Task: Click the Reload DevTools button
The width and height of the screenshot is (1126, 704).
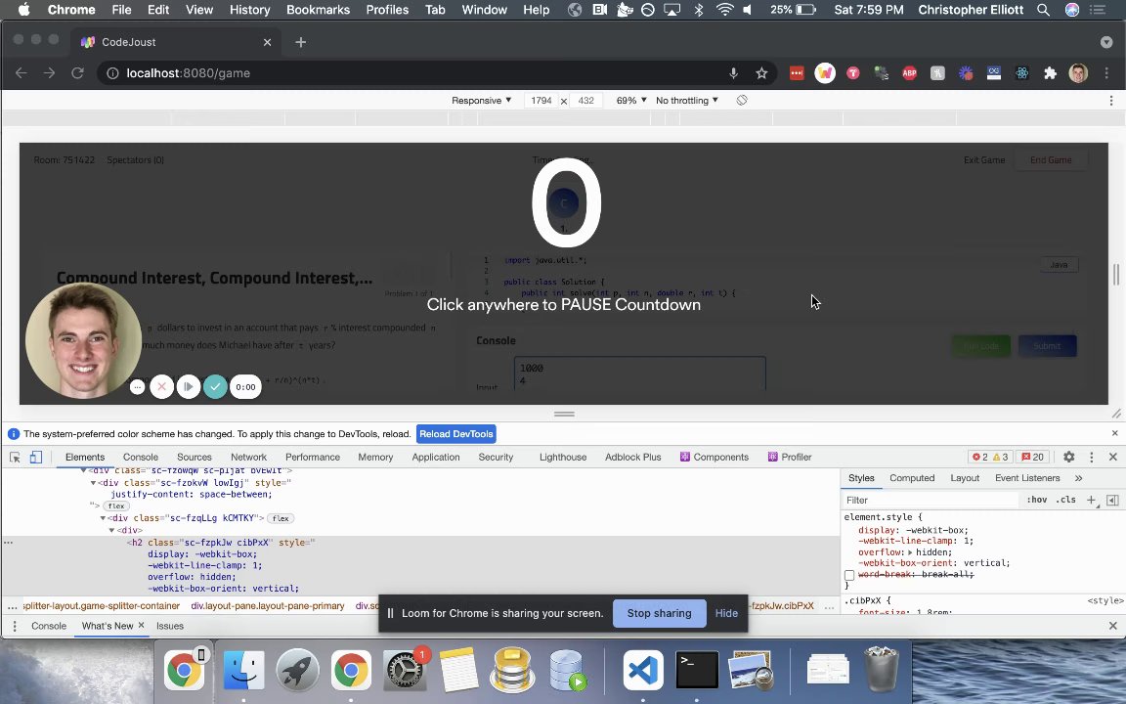Action: tap(456, 434)
